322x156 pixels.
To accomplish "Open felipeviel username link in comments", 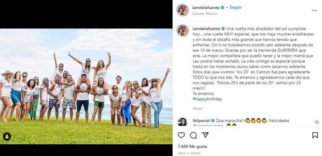I will pos(201,121).
